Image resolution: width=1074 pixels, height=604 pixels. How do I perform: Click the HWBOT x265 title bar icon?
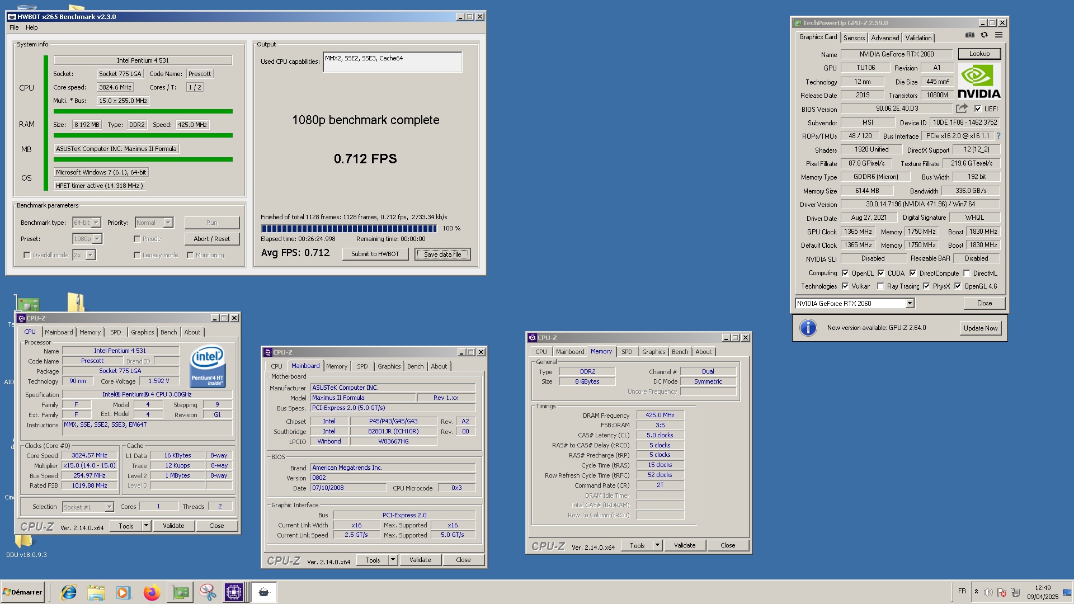(12, 17)
